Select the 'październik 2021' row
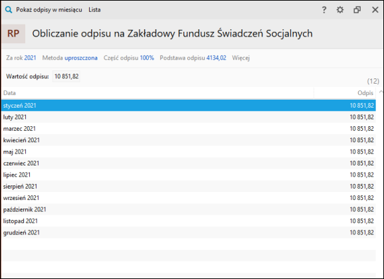The width and height of the screenshot is (384, 279). pyautogui.click(x=189, y=209)
